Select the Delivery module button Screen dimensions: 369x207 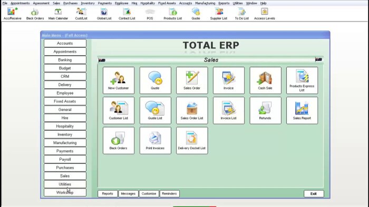pos(65,85)
